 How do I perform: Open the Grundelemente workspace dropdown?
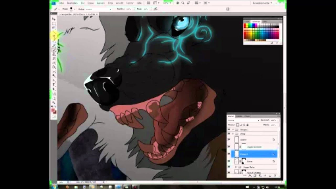[x=262, y=3]
